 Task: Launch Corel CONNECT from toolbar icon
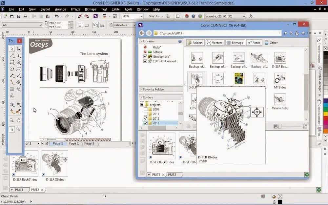95,16
